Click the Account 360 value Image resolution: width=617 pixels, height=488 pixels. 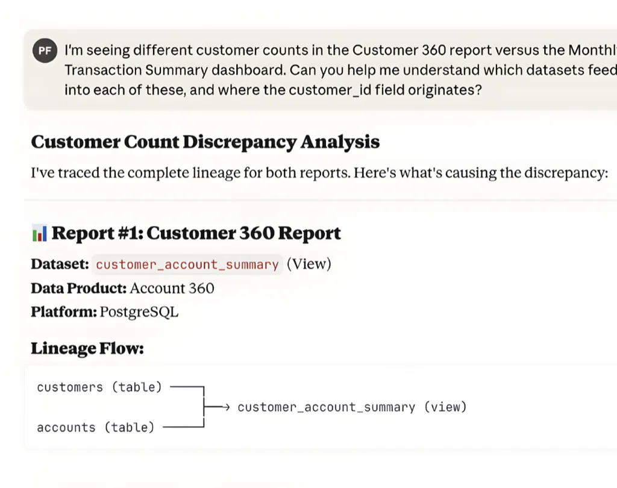click(172, 288)
